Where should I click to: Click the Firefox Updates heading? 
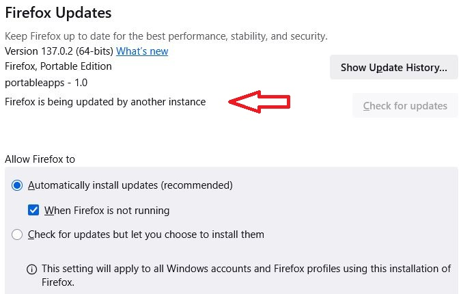(x=58, y=12)
